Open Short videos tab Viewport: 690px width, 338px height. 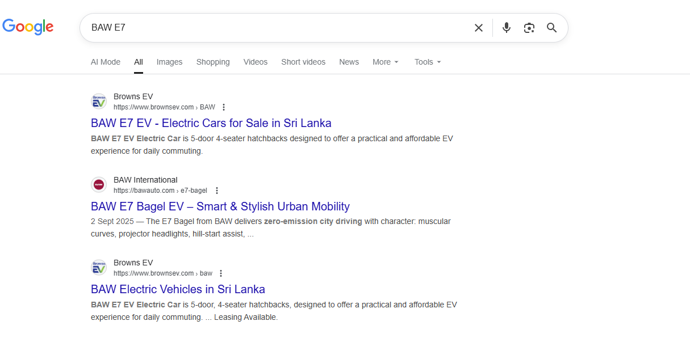[x=303, y=62]
